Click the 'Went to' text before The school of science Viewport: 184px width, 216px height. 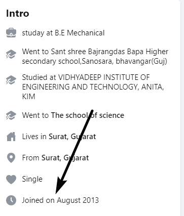point(35,115)
